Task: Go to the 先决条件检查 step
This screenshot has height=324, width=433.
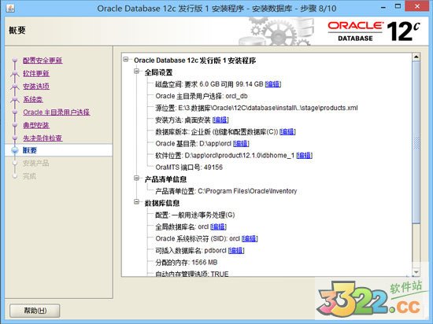Action: [x=43, y=138]
